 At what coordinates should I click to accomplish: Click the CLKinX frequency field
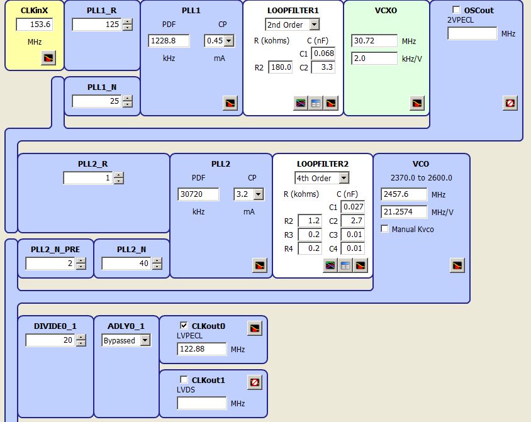pos(35,25)
